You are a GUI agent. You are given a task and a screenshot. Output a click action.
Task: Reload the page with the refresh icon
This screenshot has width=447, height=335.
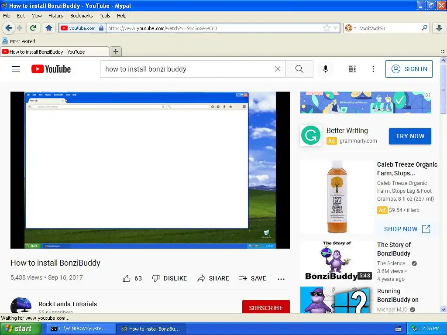pos(33,28)
